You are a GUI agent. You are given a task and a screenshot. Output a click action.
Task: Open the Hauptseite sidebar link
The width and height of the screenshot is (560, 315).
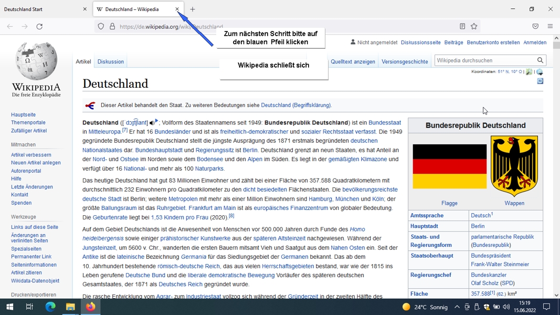point(23,114)
